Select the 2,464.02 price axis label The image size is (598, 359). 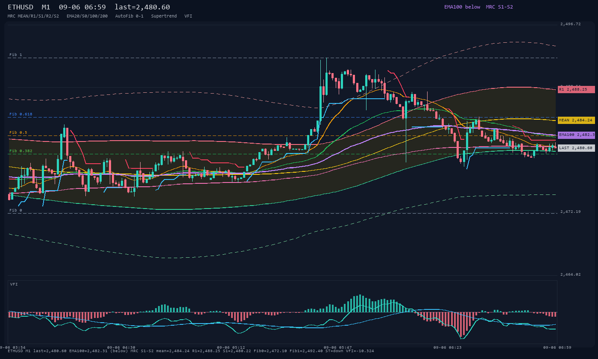tap(571, 275)
